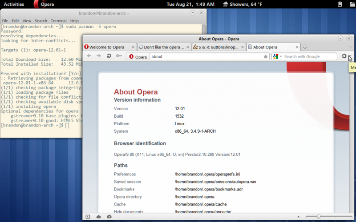Click the terminal window scrollbar
This screenshot has width=356, height=222.
pos(204,29)
